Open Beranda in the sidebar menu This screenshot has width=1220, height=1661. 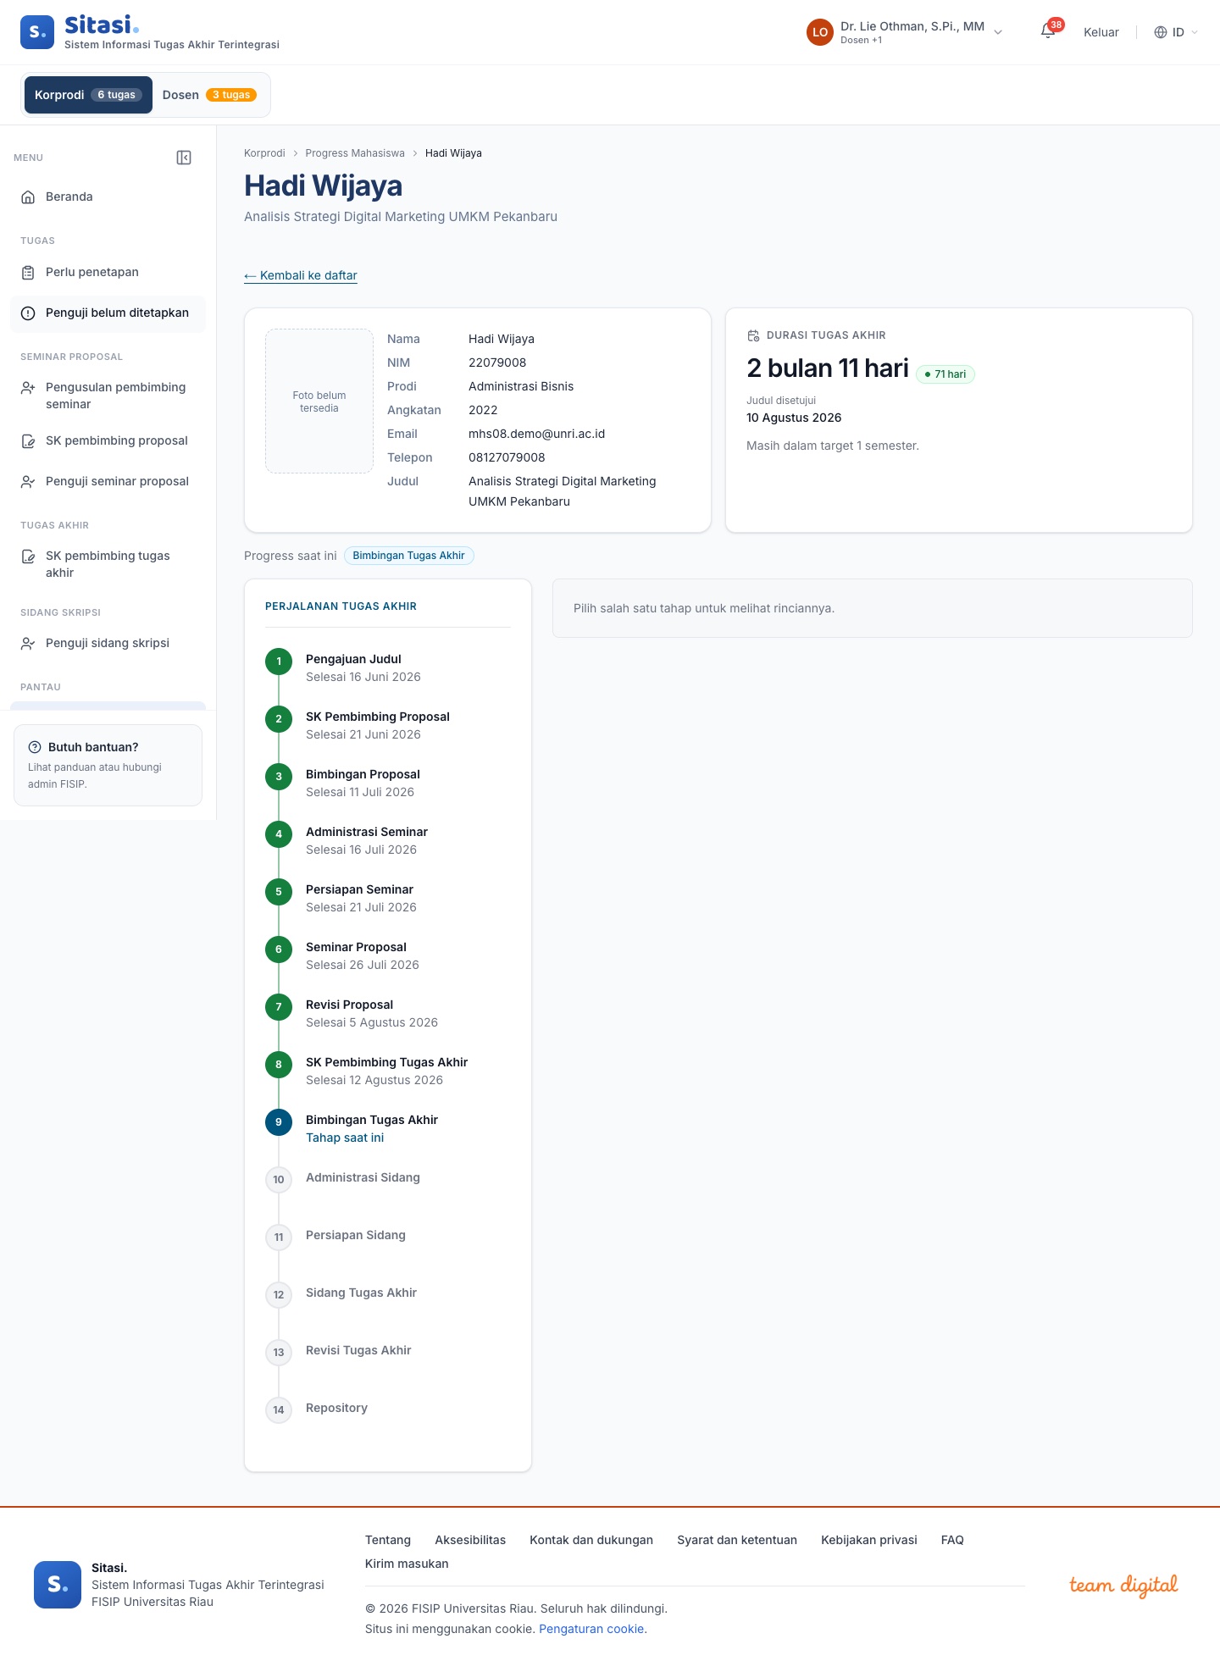tap(108, 197)
